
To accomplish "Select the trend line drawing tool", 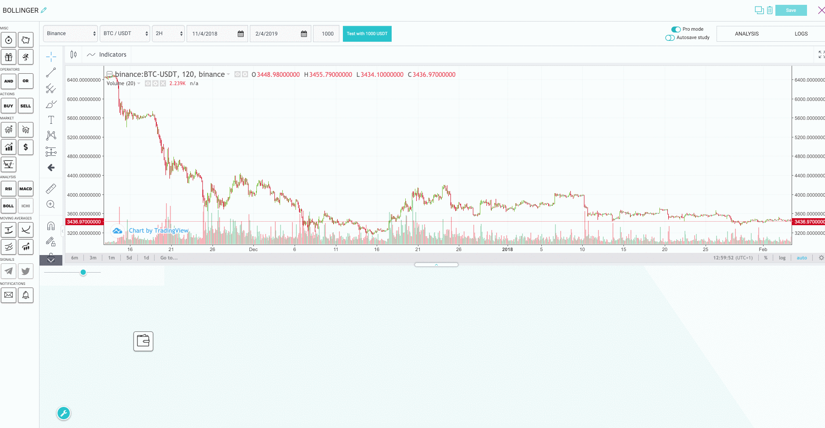I will click(x=51, y=72).
